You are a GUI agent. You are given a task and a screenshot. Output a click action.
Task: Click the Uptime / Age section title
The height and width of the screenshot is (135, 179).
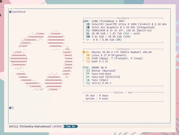[123, 92]
